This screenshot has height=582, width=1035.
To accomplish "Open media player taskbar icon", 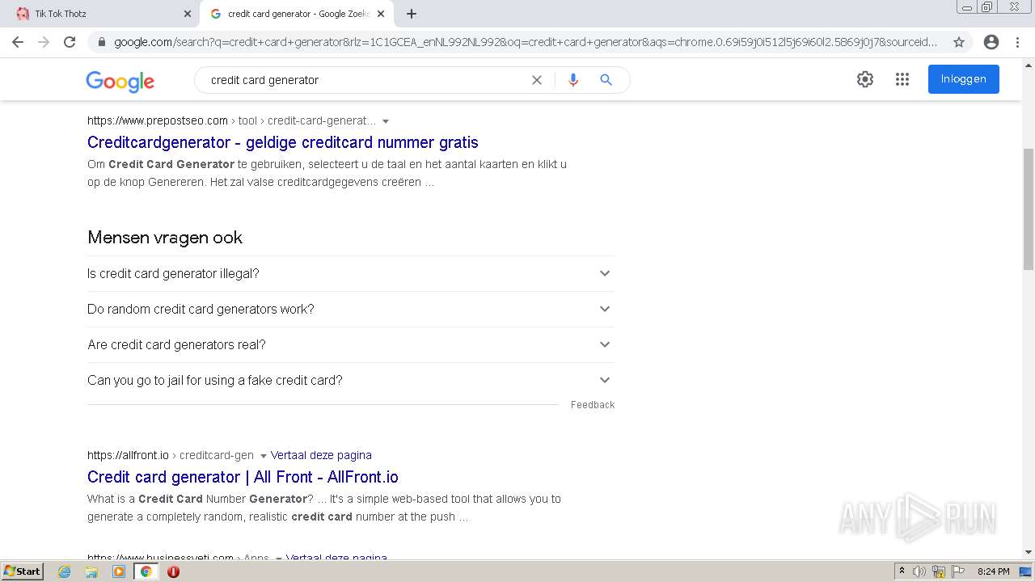I will coord(119,571).
